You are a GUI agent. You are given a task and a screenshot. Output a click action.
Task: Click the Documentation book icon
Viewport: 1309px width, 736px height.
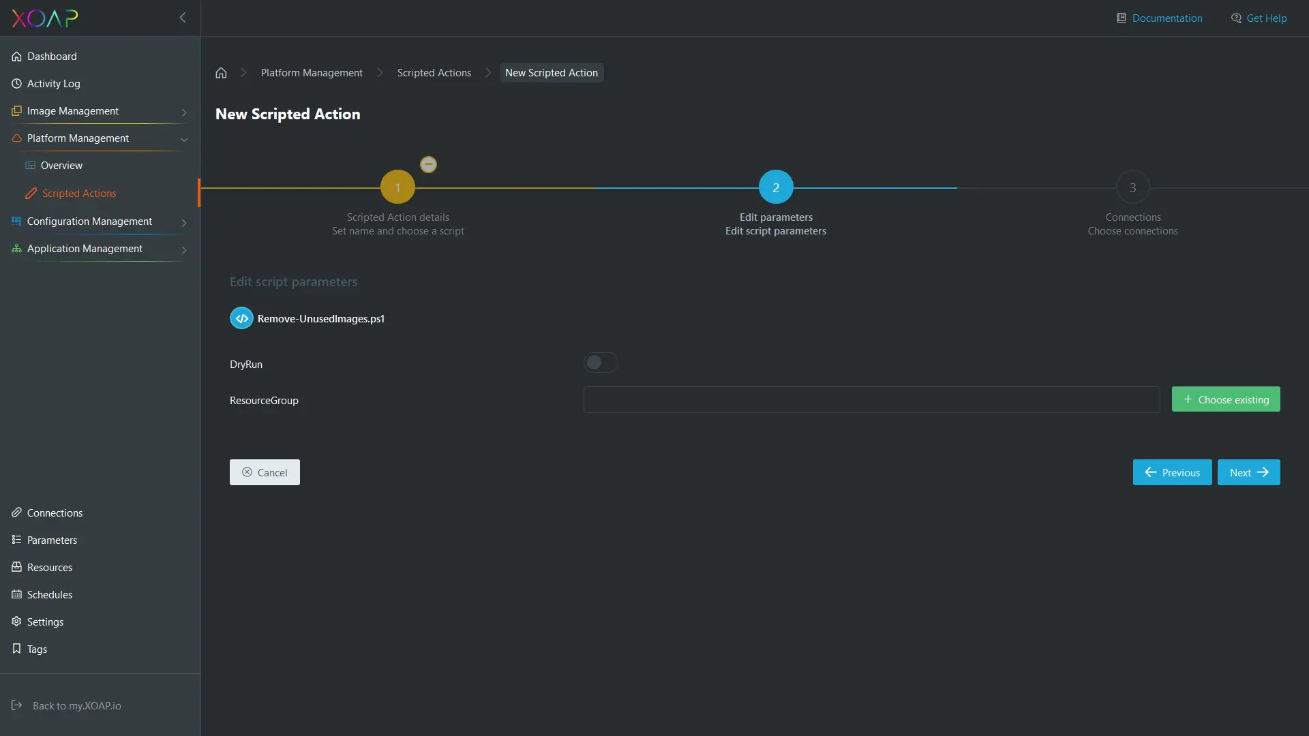[1121, 18]
